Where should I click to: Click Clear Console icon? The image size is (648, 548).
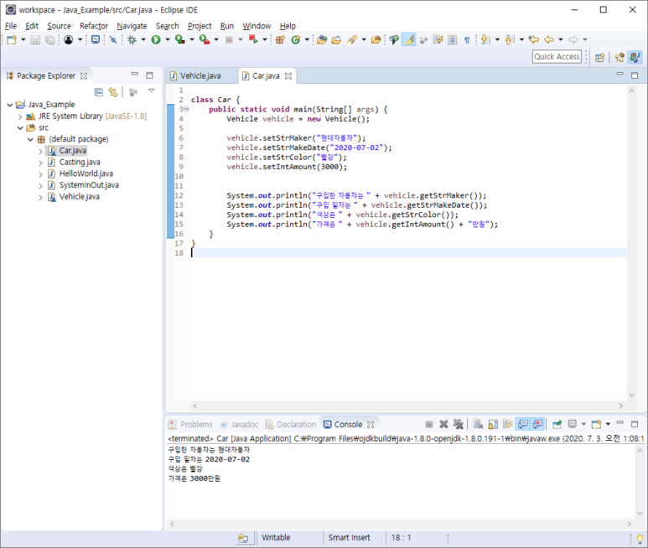(x=478, y=424)
